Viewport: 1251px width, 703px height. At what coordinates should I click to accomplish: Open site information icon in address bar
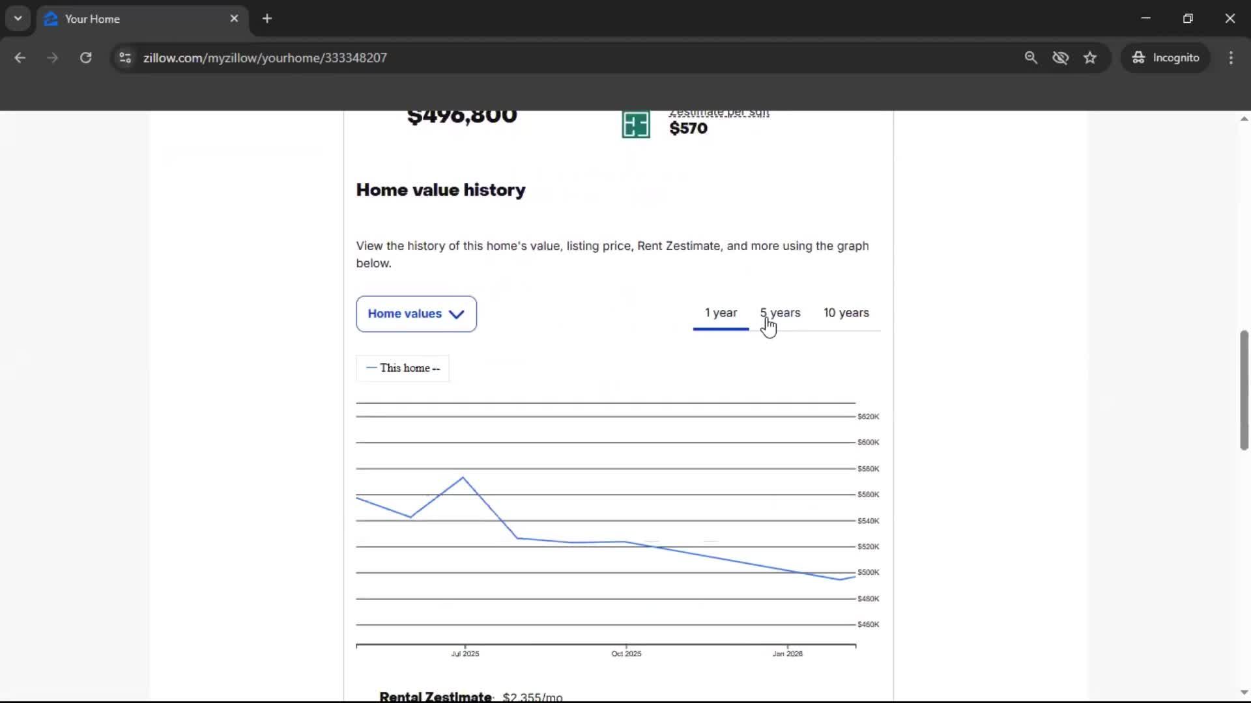pos(125,58)
